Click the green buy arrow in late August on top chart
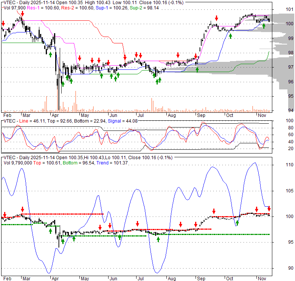 coord(197,69)
